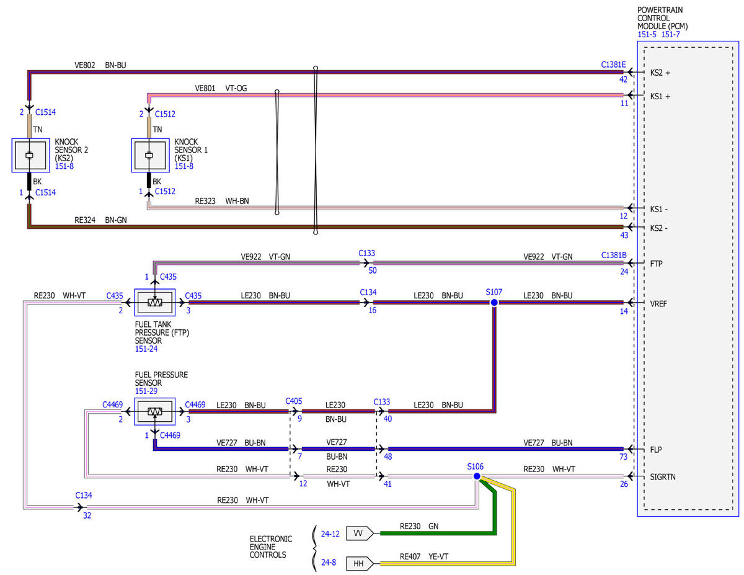Select the Fuel Pressure Sensor symbol
This screenshot has width=744, height=575.
[x=155, y=412]
